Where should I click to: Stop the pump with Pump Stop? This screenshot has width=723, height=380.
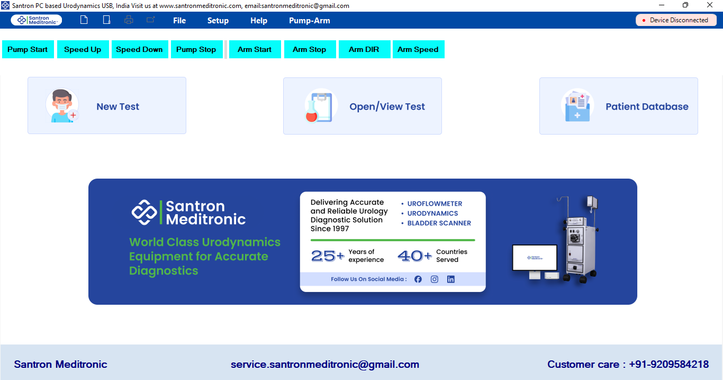click(x=196, y=49)
